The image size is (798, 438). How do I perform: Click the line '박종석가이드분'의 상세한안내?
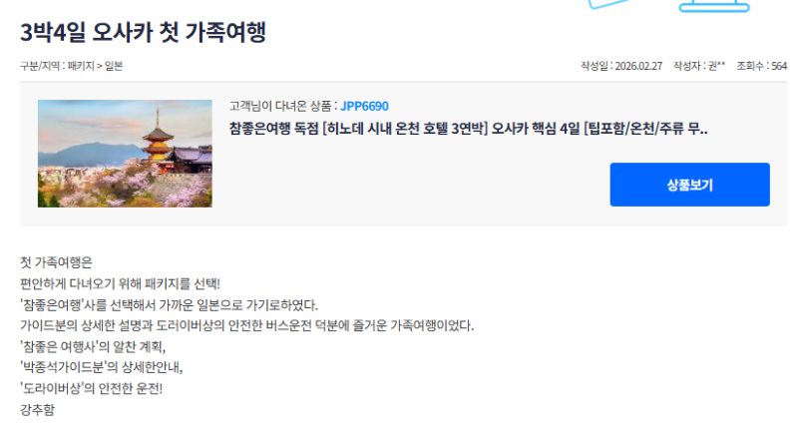point(102,367)
